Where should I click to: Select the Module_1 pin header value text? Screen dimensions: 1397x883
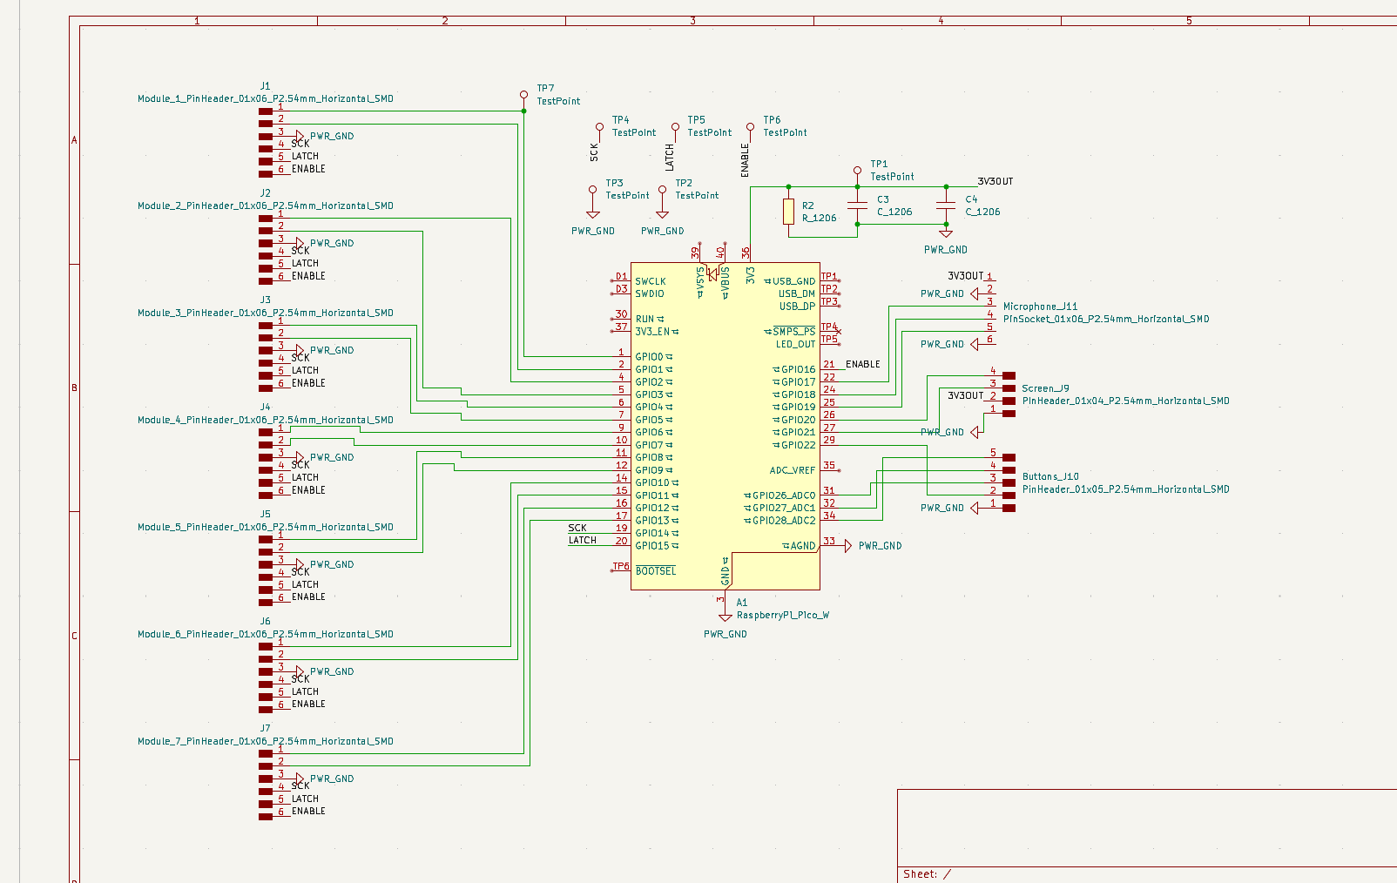pyautogui.click(x=266, y=99)
